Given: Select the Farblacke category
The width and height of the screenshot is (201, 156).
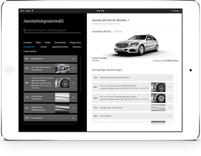Looking at the screenshot, I should coord(27,43).
